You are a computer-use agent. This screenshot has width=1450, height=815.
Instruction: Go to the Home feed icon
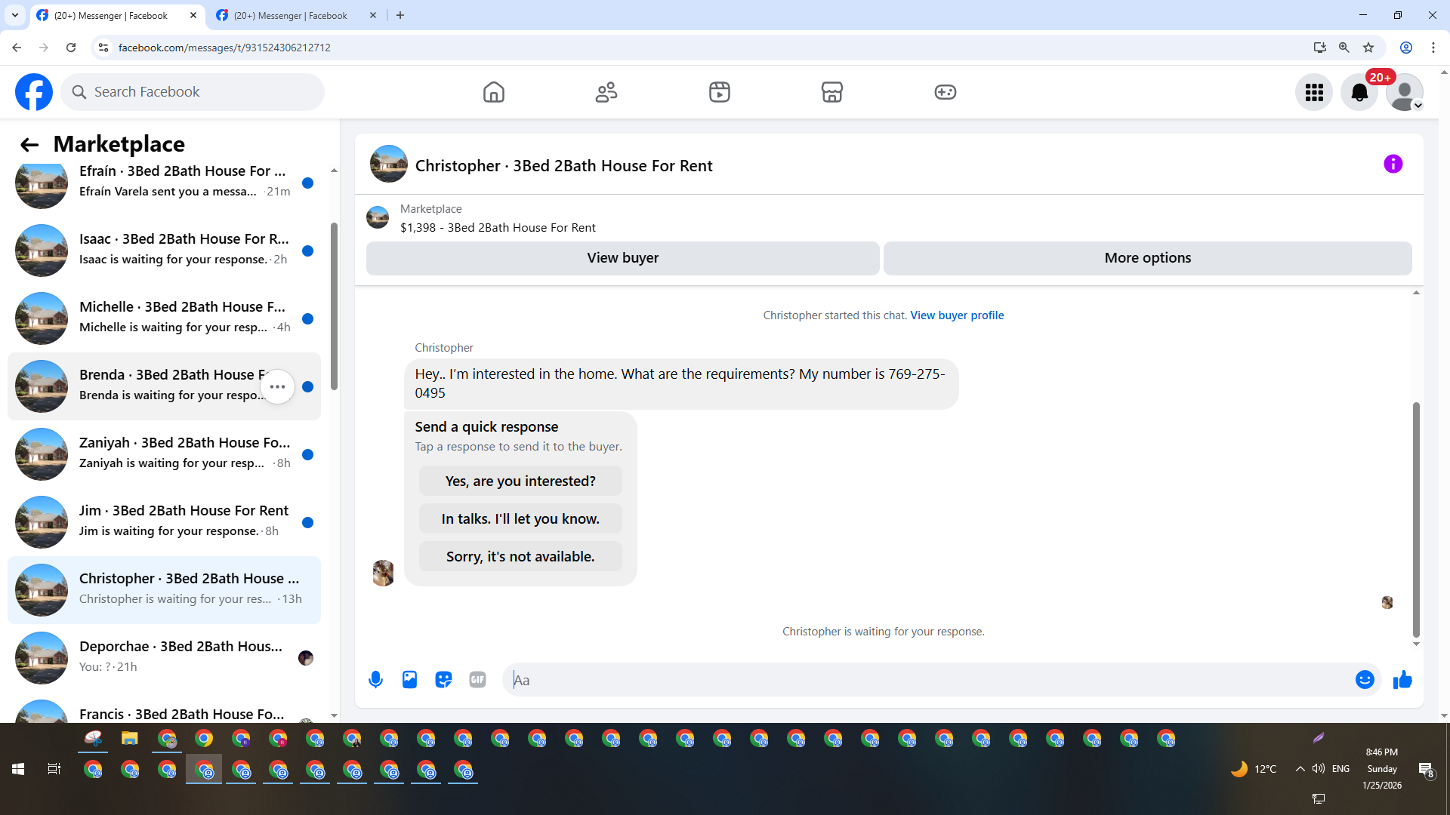click(x=494, y=92)
